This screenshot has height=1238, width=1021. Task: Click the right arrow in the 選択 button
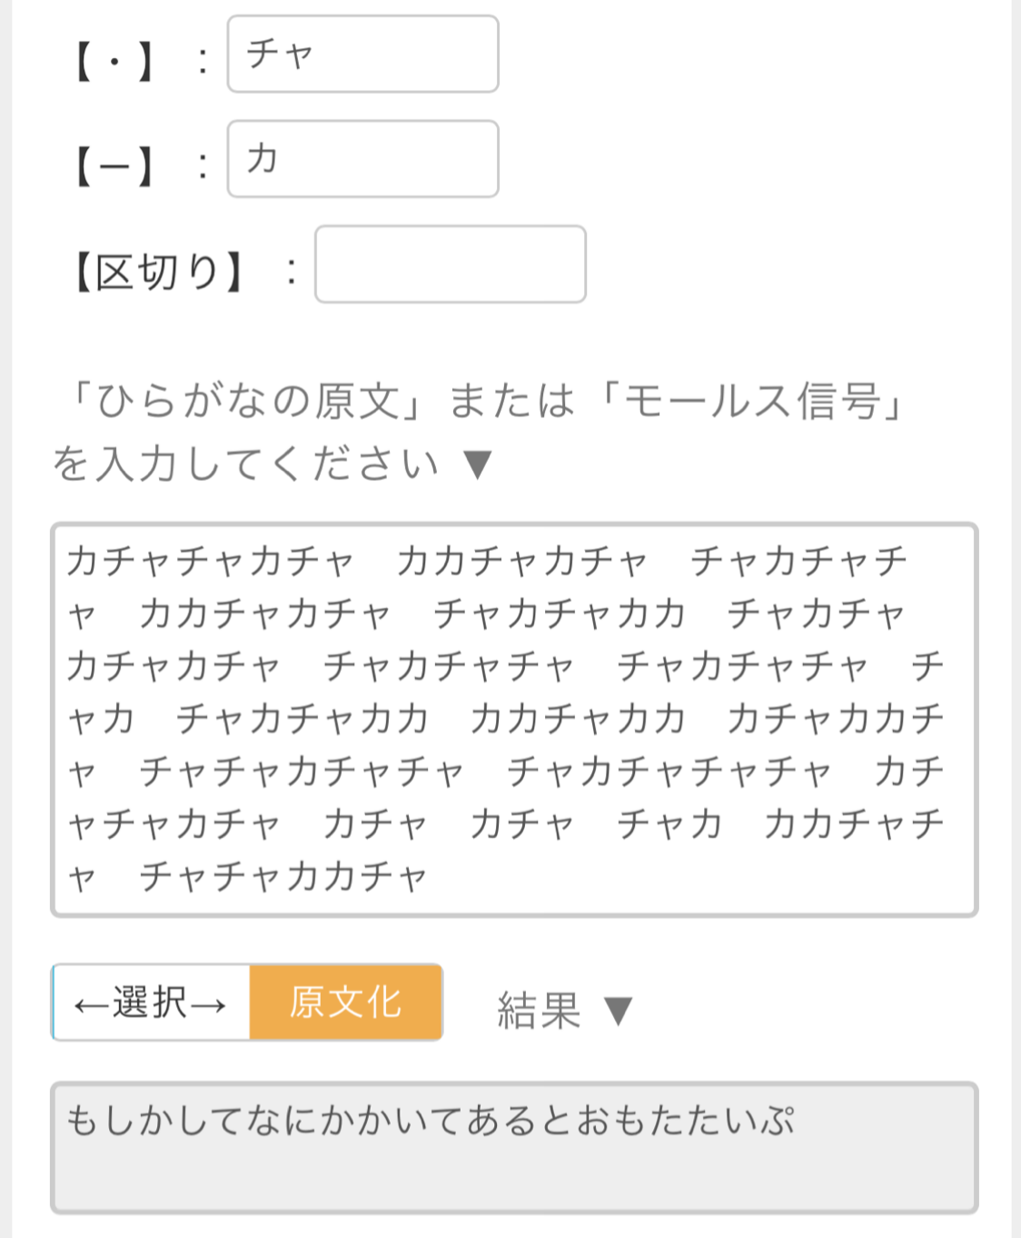[x=209, y=1004]
